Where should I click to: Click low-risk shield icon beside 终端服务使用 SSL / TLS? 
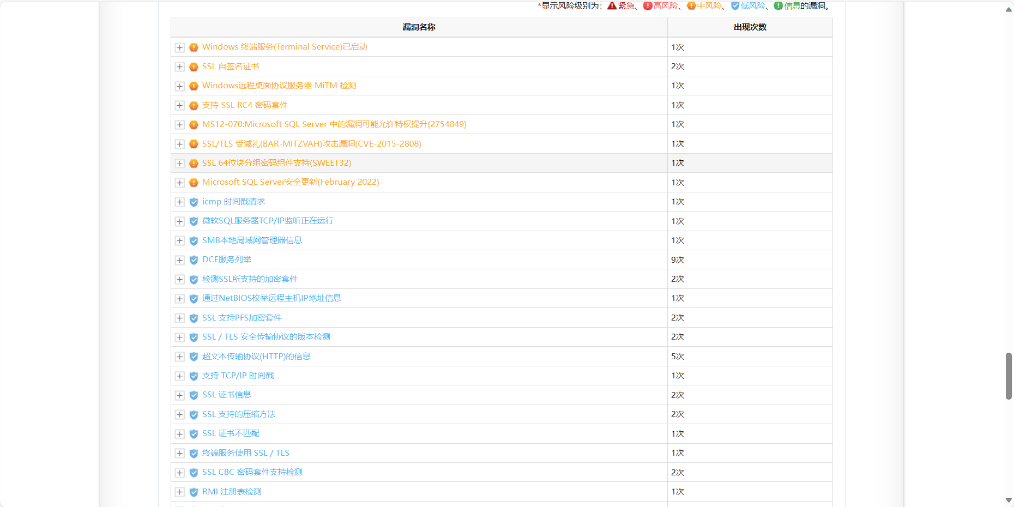(194, 454)
